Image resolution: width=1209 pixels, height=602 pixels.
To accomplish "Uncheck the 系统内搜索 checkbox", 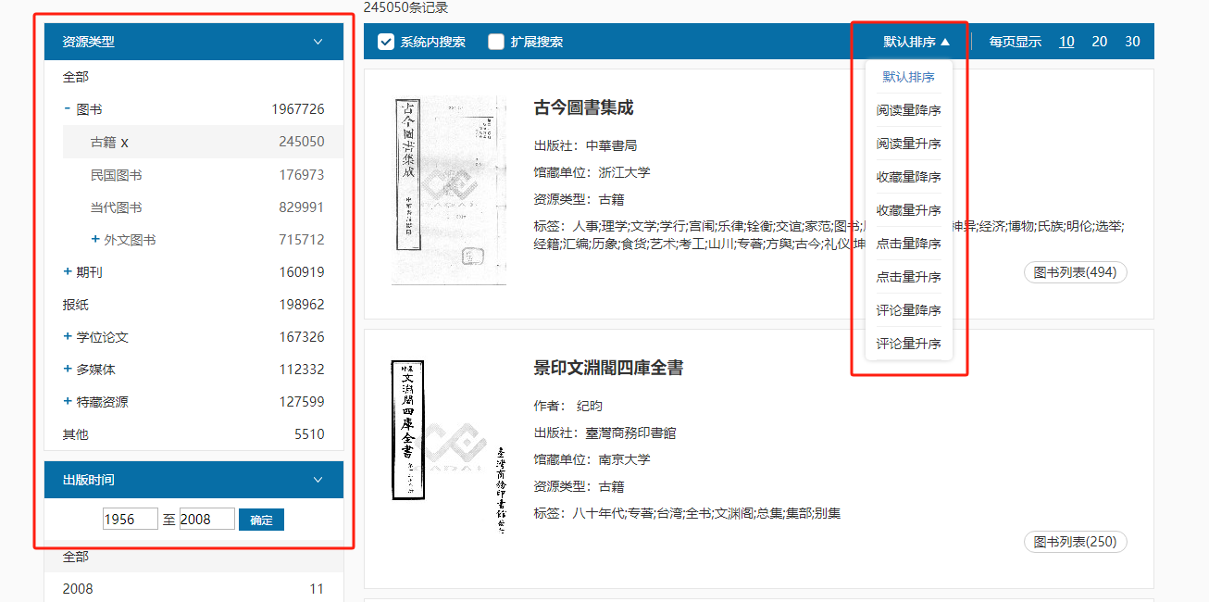I will pos(386,42).
